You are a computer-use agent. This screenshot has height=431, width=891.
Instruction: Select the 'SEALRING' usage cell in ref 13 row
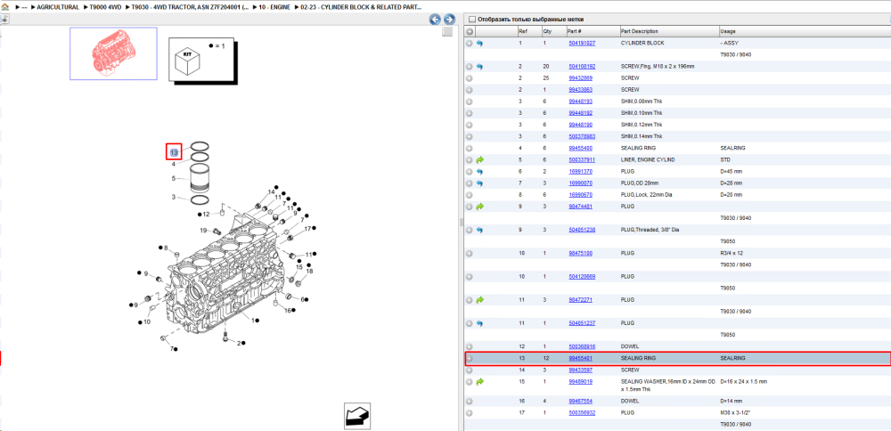[732, 358]
